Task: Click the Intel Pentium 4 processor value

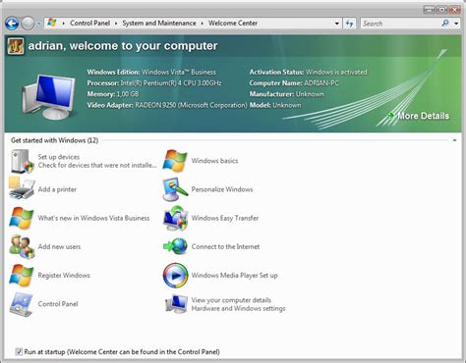Action: click(x=171, y=83)
